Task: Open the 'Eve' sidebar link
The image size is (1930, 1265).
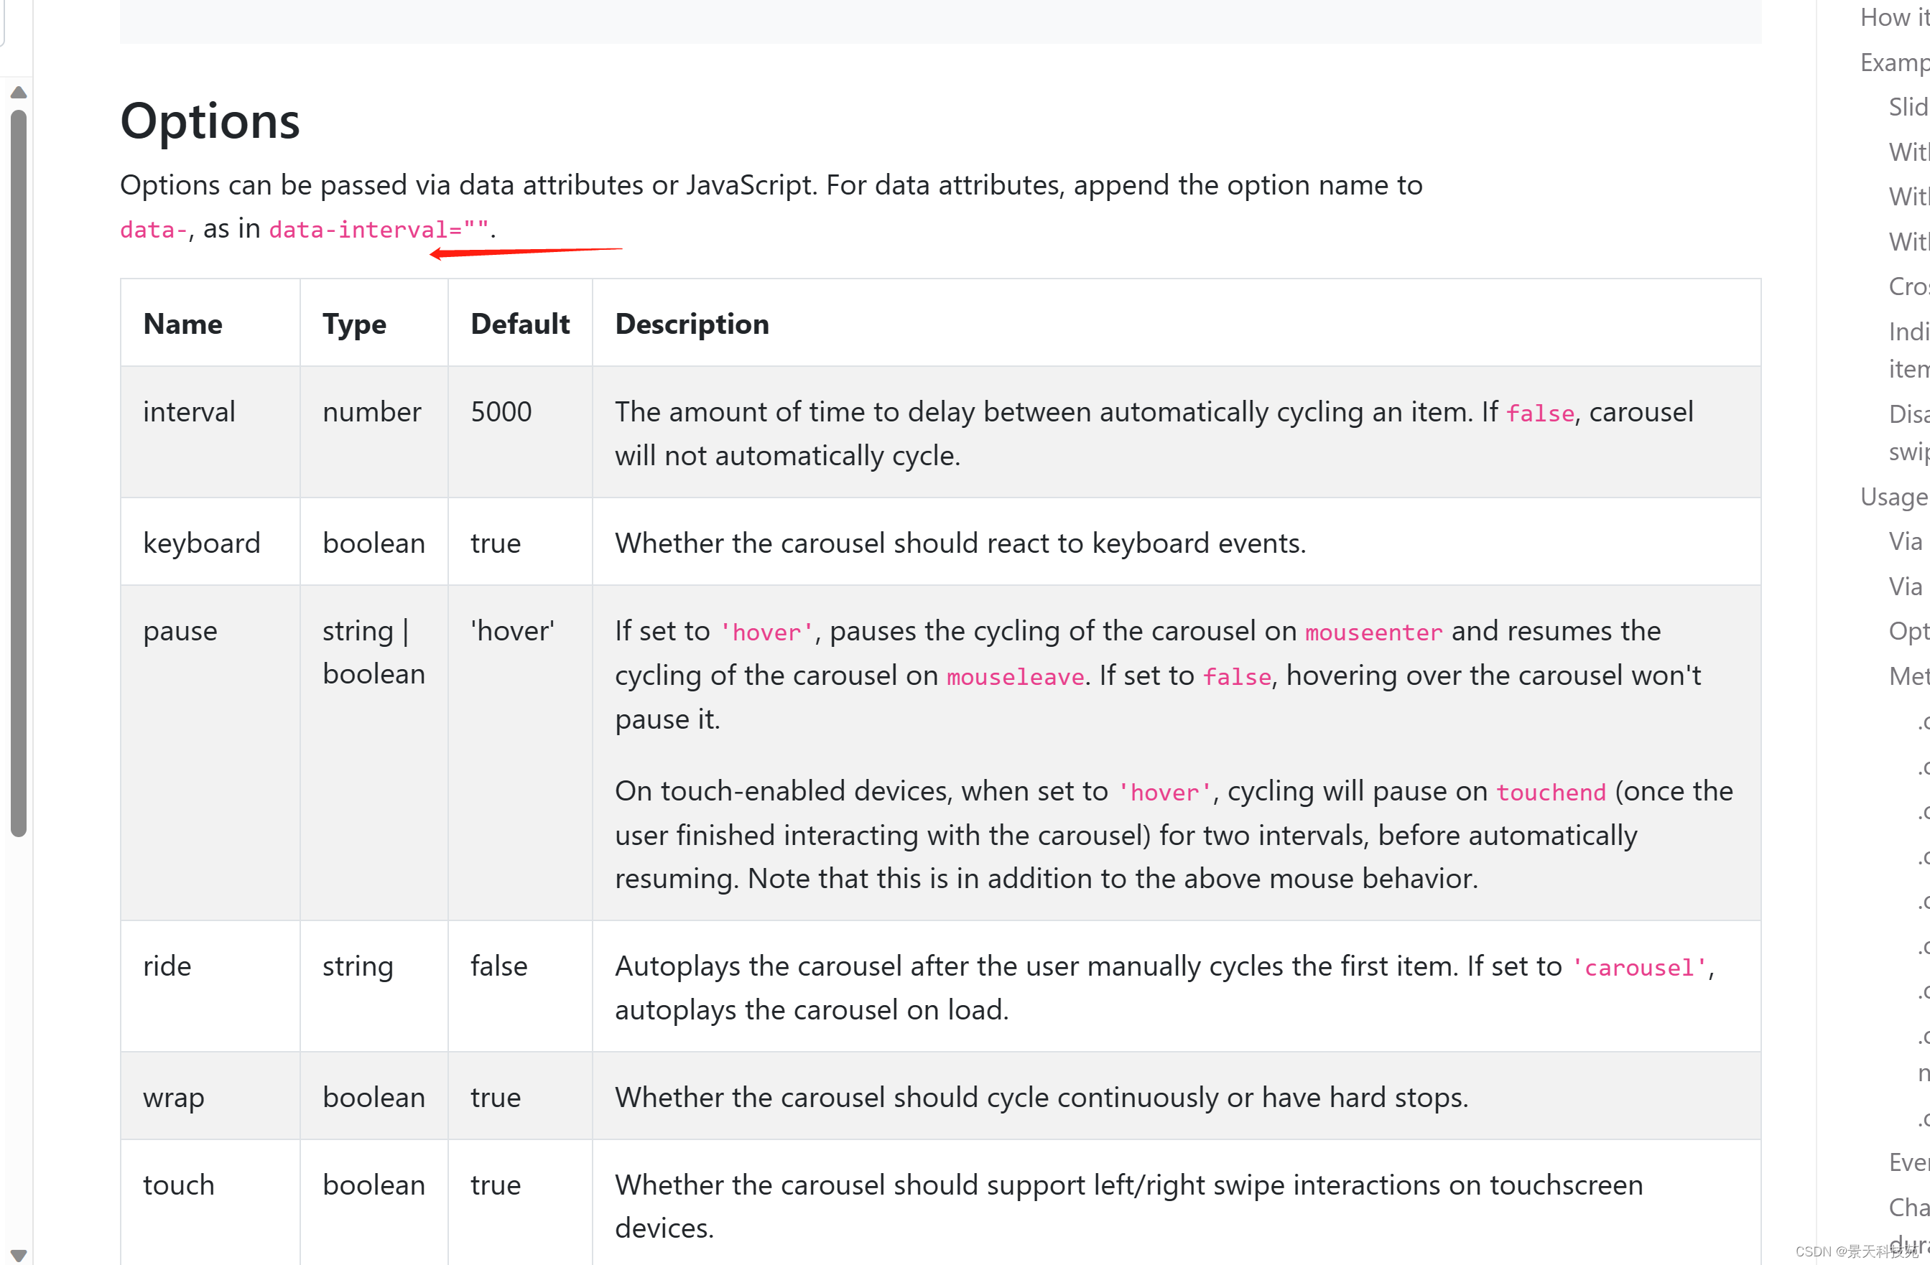Action: click(x=1908, y=1162)
